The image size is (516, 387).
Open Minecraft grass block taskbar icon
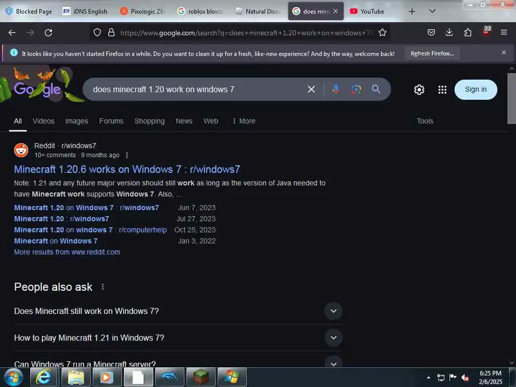[x=201, y=377]
